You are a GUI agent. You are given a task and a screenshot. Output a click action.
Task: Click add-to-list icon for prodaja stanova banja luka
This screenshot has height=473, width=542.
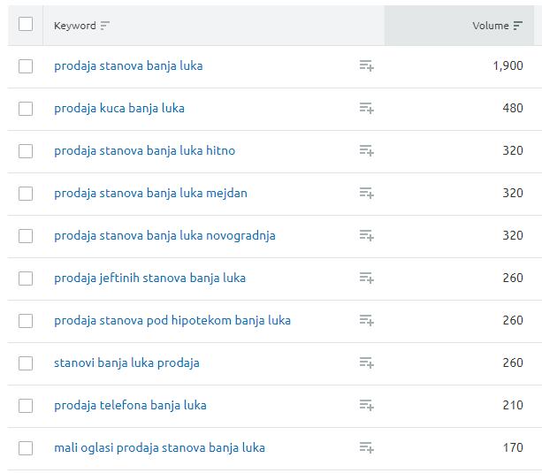(x=366, y=66)
